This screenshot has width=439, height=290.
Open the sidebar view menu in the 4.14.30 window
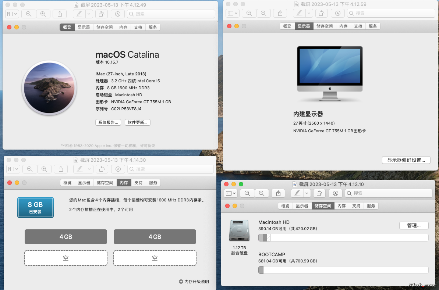(x=13, y=169)
